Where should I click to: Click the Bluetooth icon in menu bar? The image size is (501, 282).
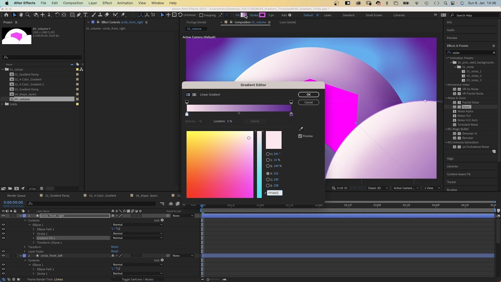click(387, 3)
